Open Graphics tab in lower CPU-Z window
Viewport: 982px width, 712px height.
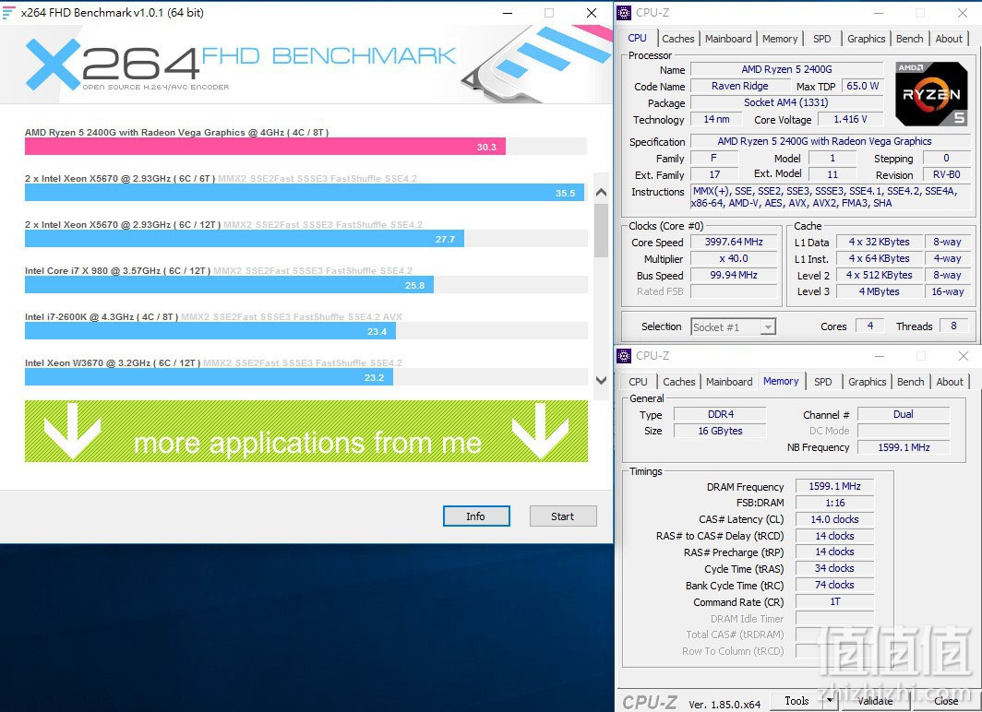pos(868,382)
